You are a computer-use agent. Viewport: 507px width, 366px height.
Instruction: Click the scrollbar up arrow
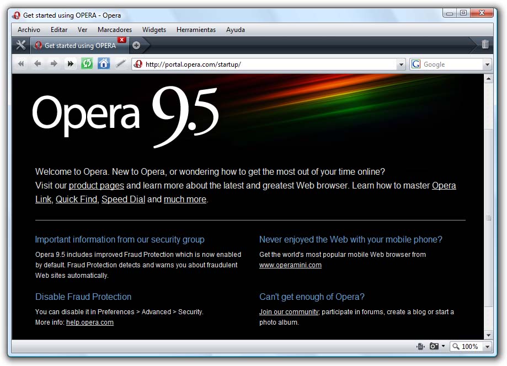[x=488, y=78]
